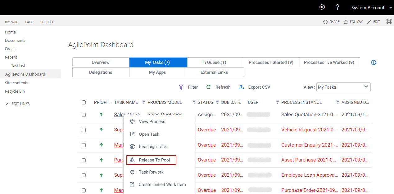Check the Asset Purchase row checkbox
Image resolution: width=394 pixels, height=194 pixels.
point(84,160)
